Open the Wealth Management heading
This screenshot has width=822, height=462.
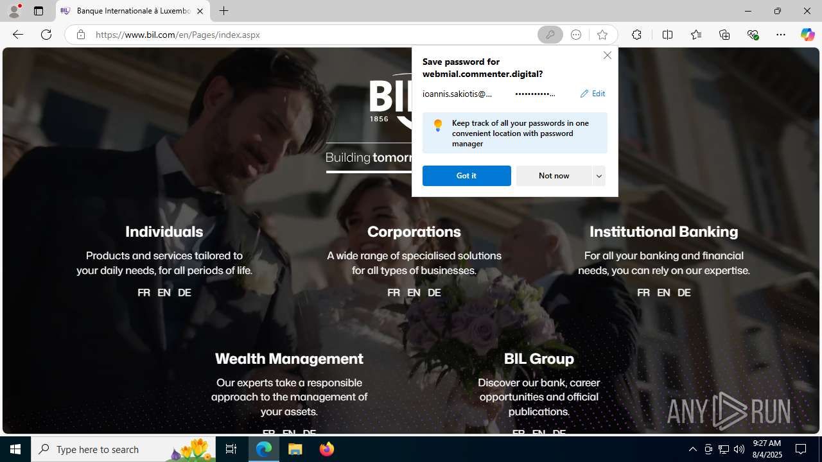[289, 359]
